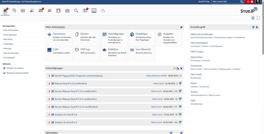This screenshot has height=134, width=264.
Task: Edit the Zeitplan für Stud.IP 6.1 announcement
Action: (x=180, y=122)
